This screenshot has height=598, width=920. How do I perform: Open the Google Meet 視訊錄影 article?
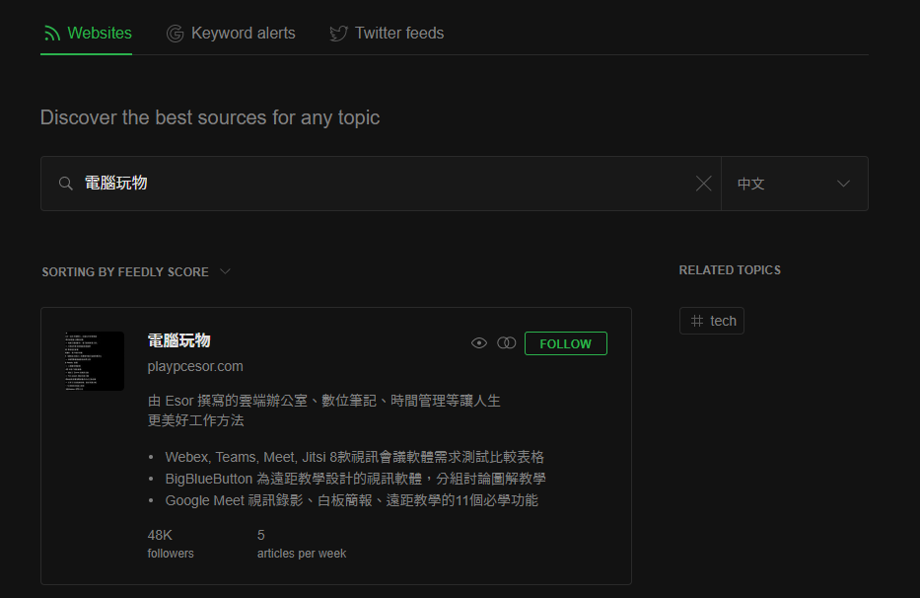(351, 500)
